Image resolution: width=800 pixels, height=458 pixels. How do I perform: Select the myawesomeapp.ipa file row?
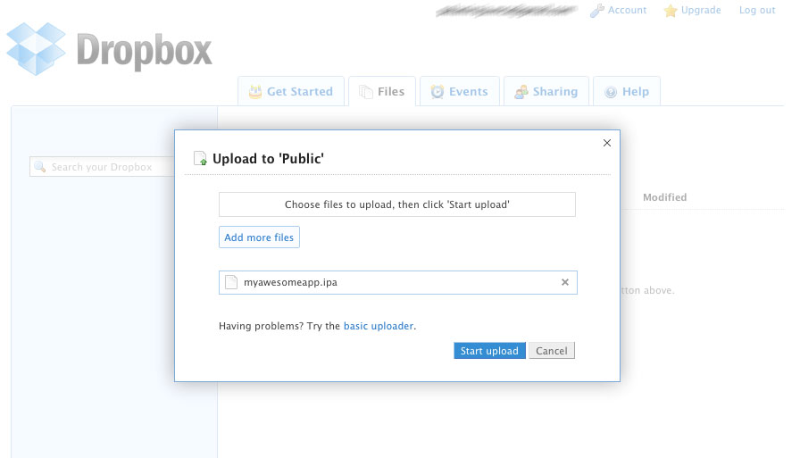[x=398, y=282]
